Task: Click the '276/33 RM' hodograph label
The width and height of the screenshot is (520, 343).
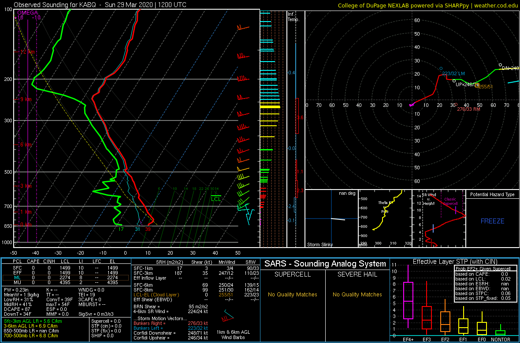Action: 468,109
